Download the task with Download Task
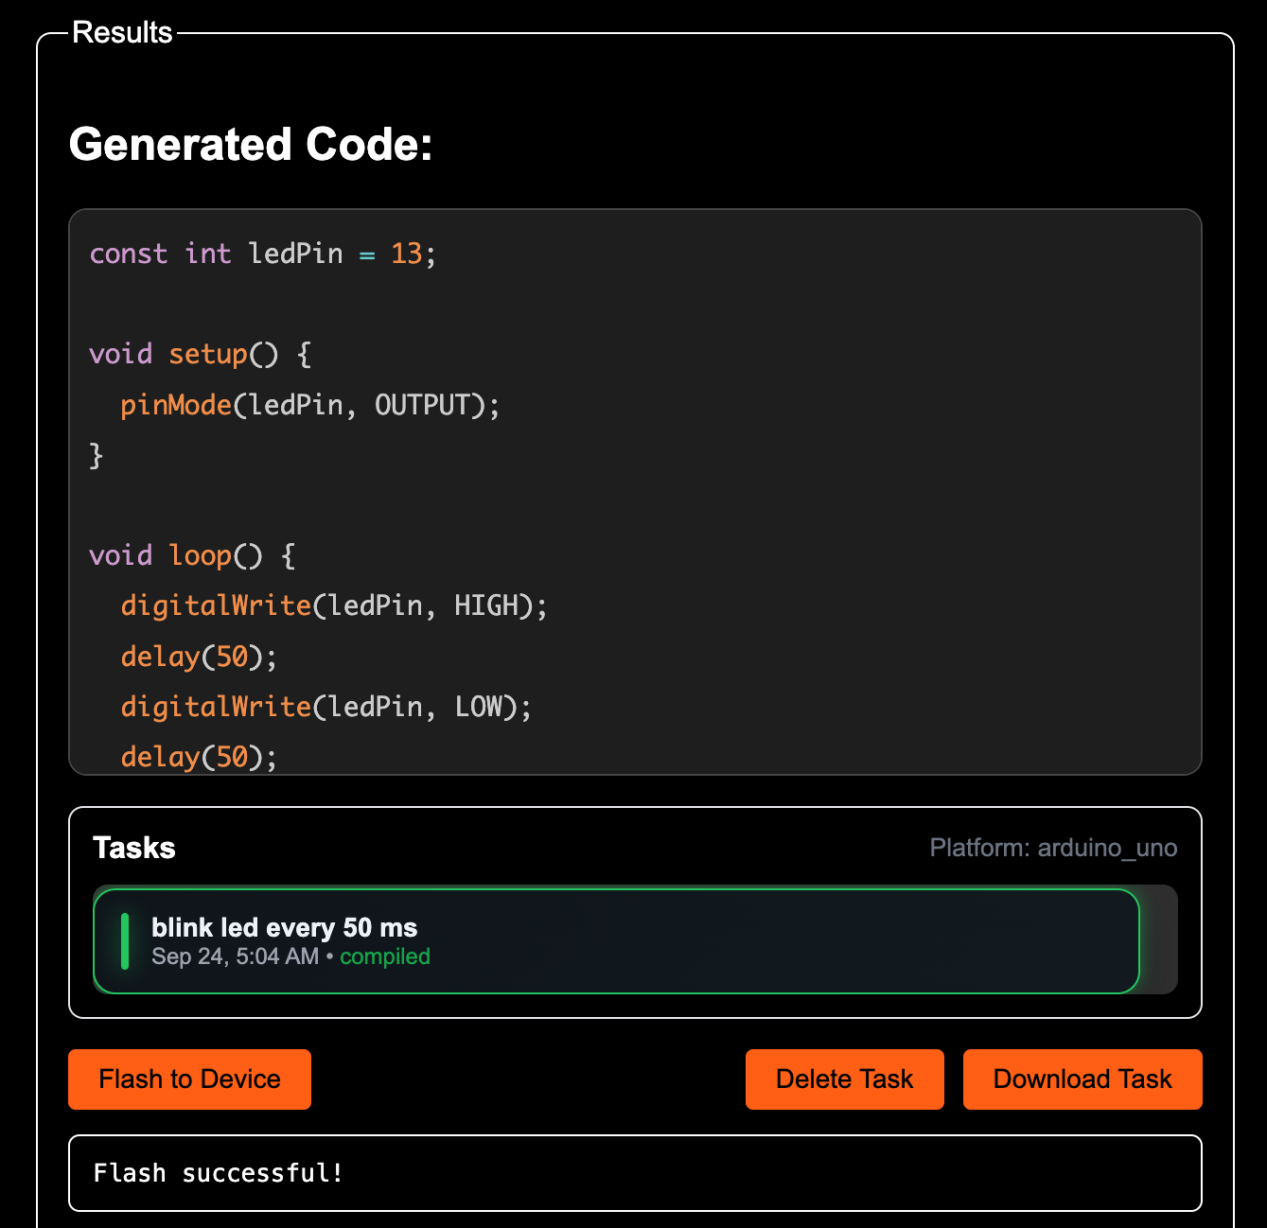 1082,1079
